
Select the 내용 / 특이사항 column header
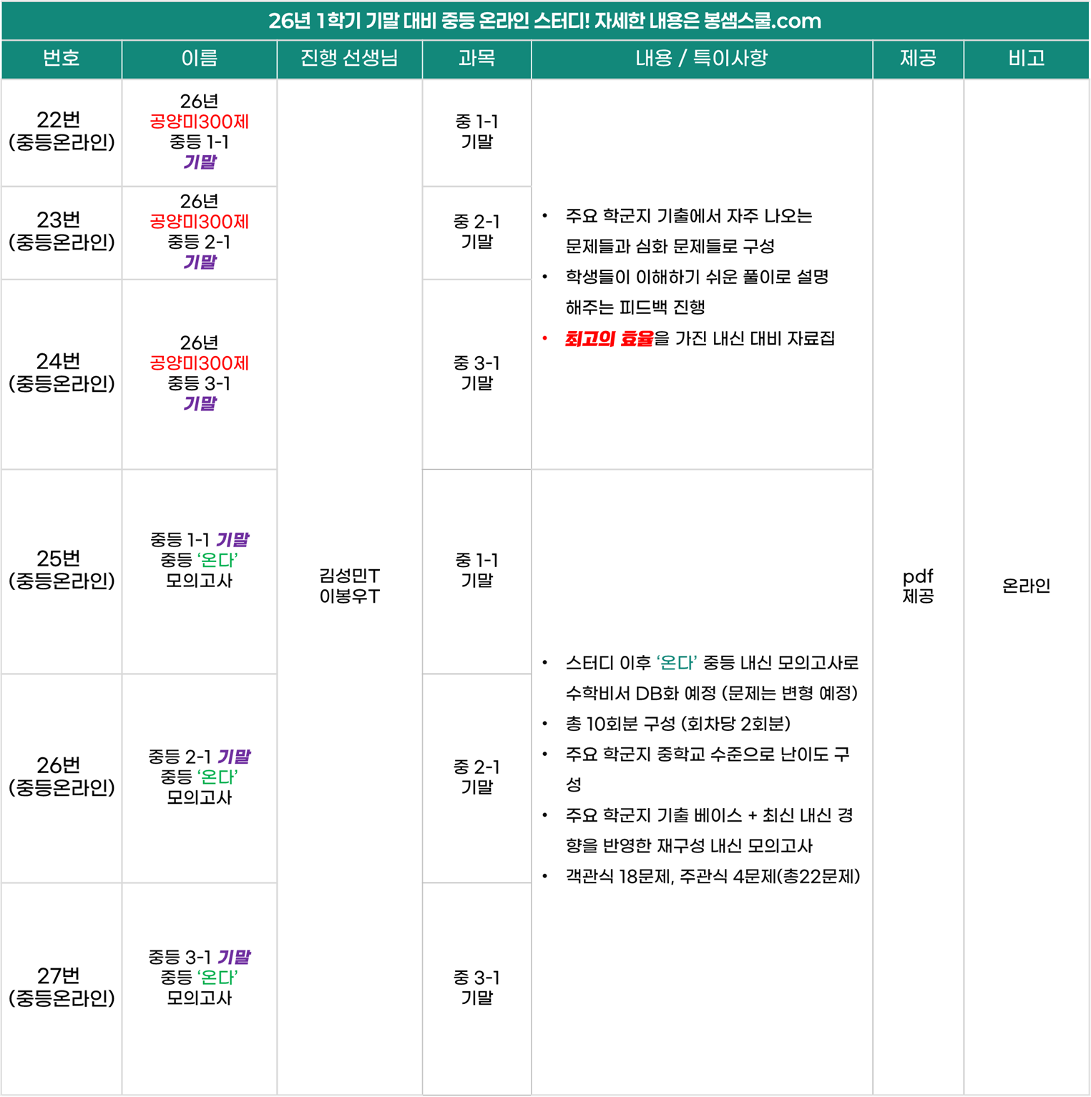(x=702, y=59)
